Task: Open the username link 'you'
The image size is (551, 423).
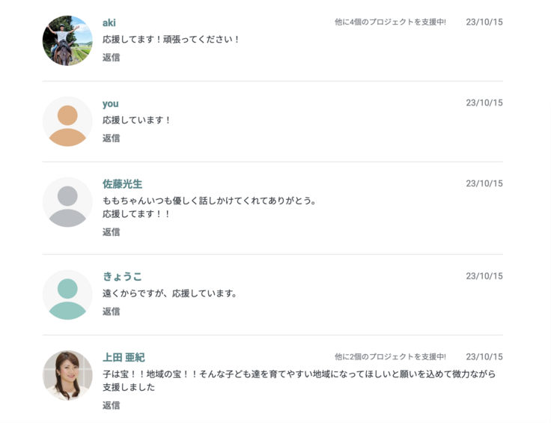Action: click(x=111, y=103)
